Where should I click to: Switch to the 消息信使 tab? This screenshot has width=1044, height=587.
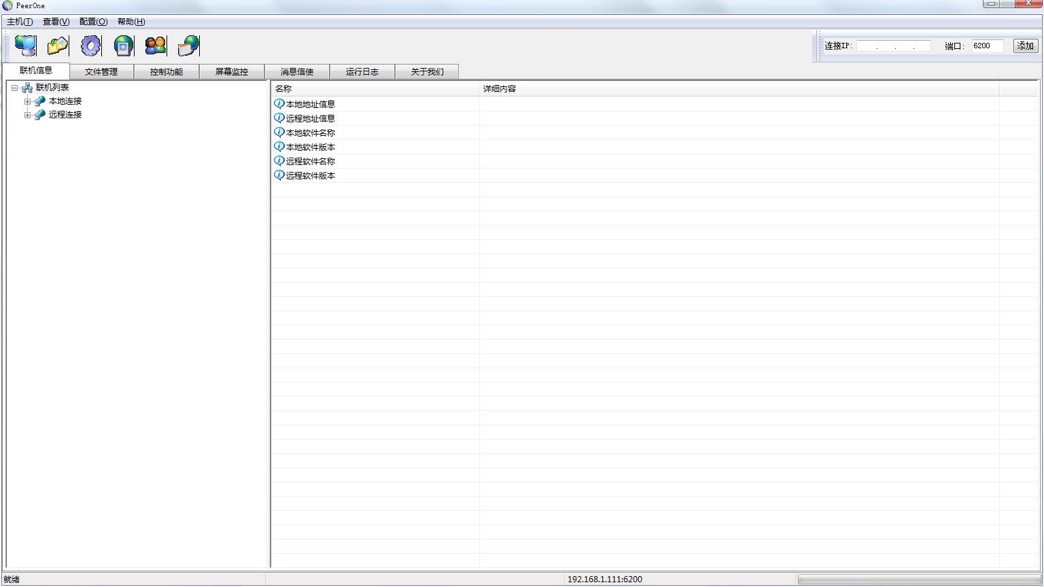point(297,71)
